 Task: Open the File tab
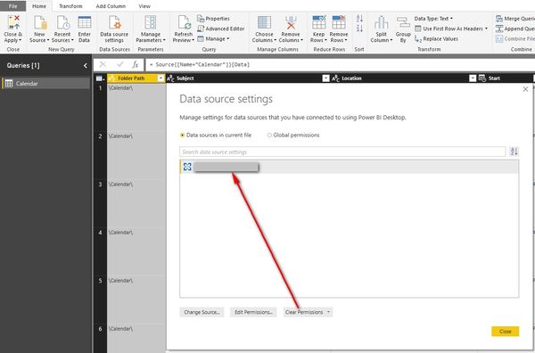coord(13,6)
